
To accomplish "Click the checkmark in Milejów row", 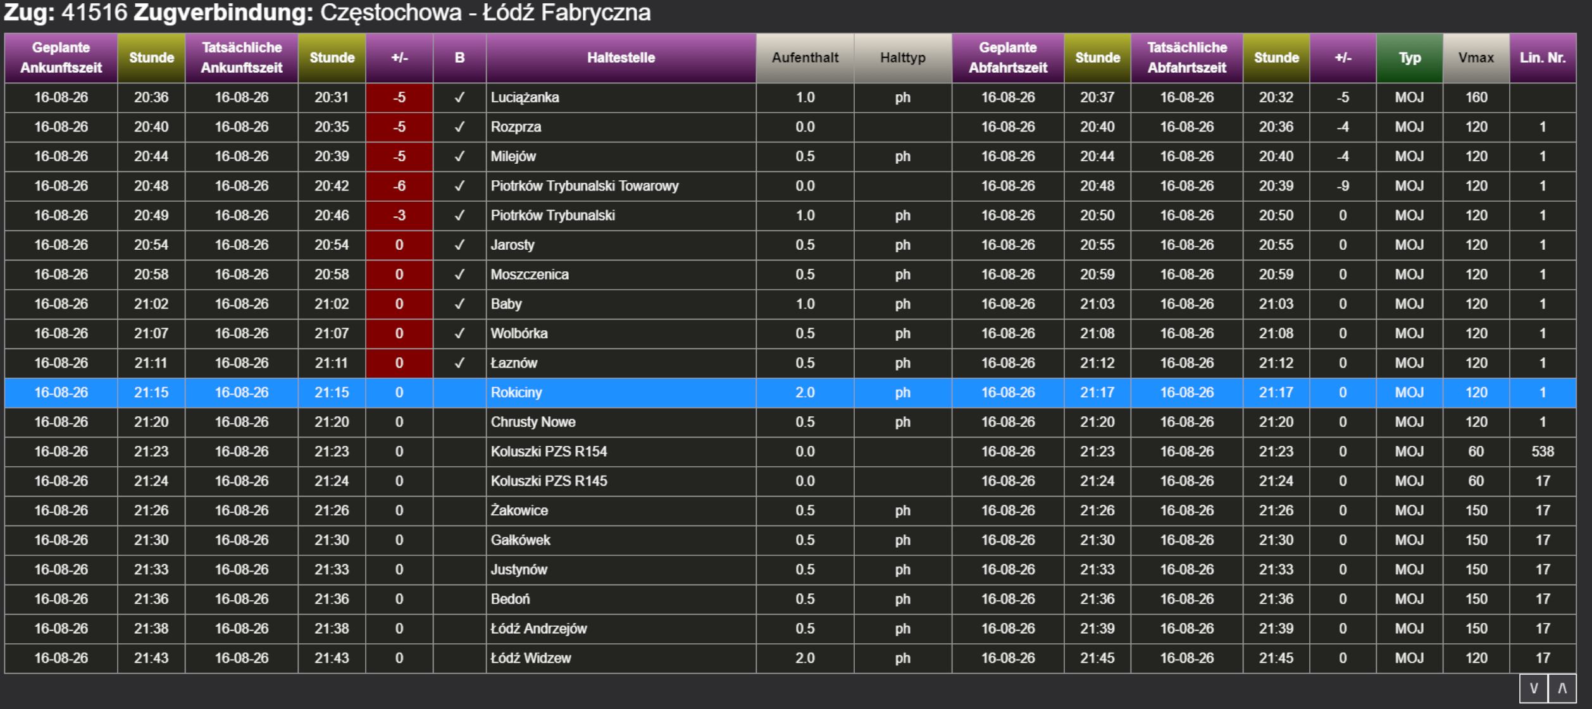I will click(460, 156).
